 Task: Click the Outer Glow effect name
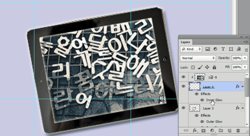[214, 122]
